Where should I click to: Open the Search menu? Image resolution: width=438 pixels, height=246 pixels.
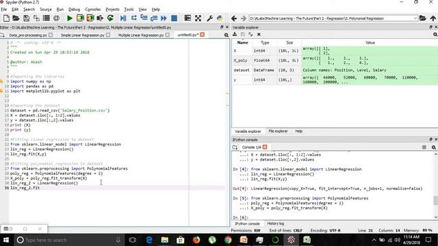pos(29,9)
